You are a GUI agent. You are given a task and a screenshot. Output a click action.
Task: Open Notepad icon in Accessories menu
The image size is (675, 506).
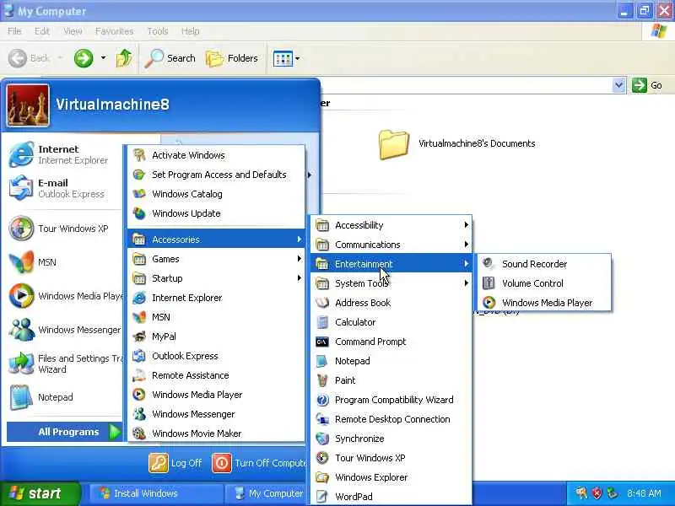322,361
